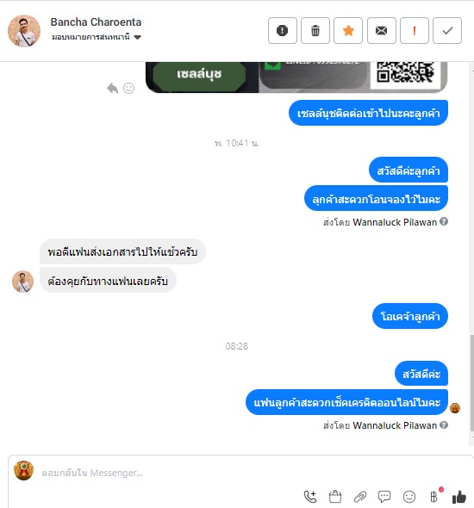Add emoji reaction to image message

click(x=128, y=88)
